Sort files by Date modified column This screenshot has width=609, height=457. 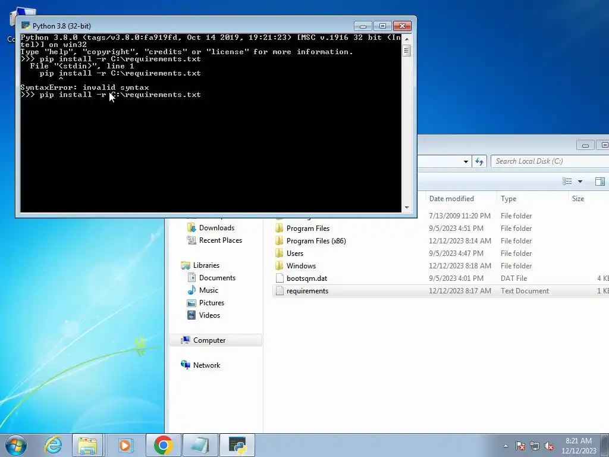coord(451,199)
